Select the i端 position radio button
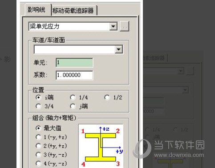Viewport: 215px width, 168px height. 38,97
